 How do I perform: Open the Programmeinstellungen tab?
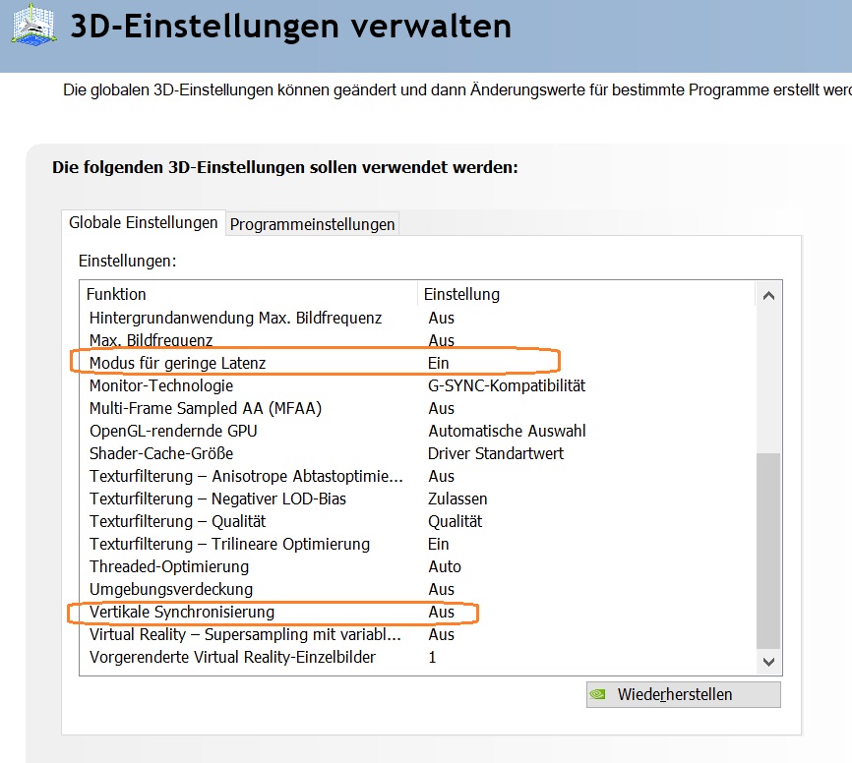[x=313, y=224]
